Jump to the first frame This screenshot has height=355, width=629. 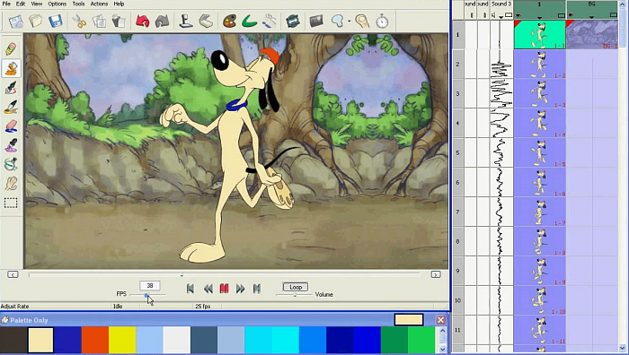[x=190, y=289]
